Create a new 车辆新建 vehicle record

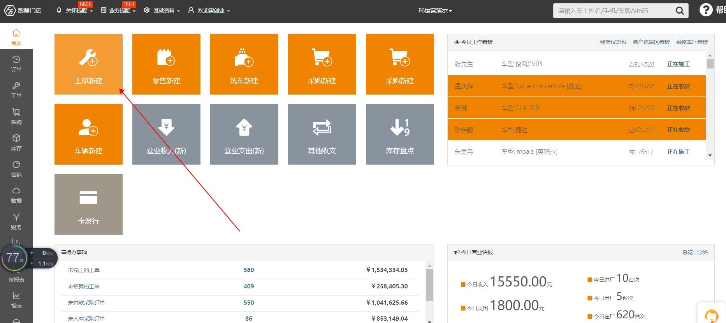(88, 134)
